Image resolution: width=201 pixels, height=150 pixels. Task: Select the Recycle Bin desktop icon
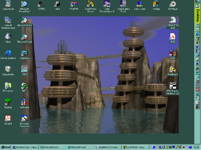(8, 71)
